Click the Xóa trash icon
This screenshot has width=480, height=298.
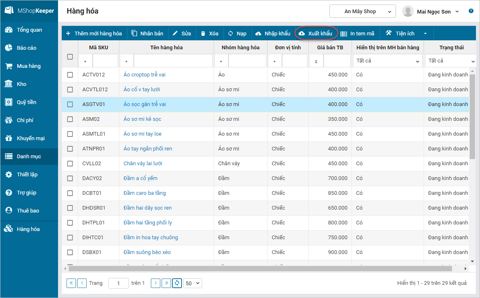tap(203, 33)
